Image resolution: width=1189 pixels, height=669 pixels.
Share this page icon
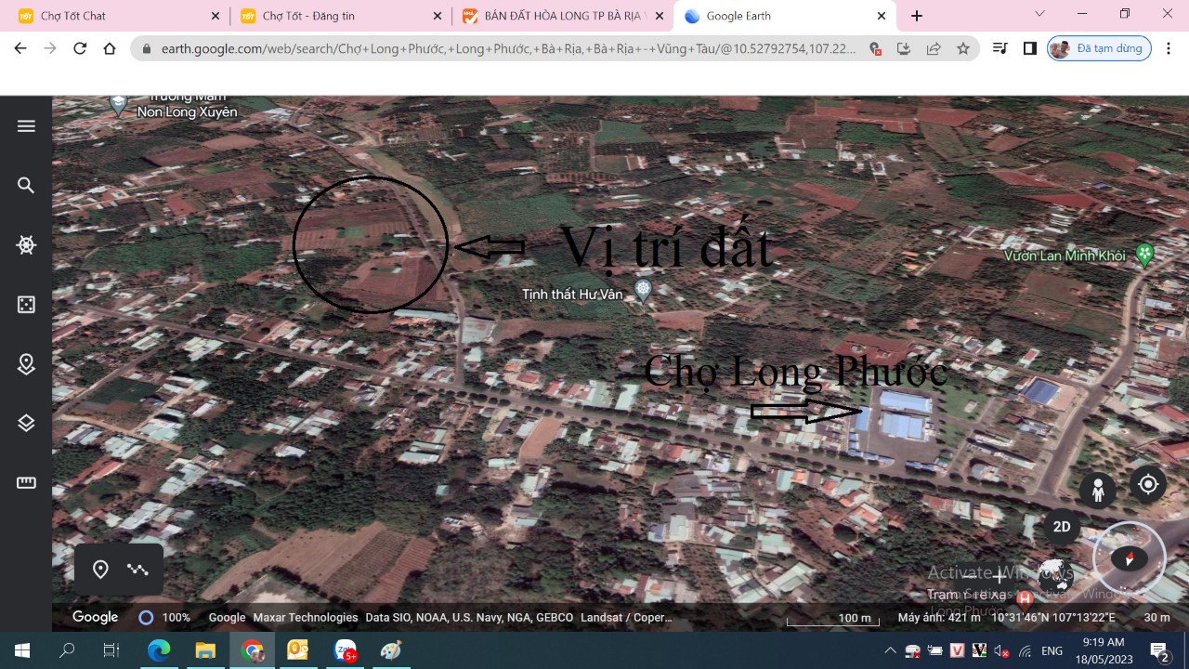click(x=934, y=48)
